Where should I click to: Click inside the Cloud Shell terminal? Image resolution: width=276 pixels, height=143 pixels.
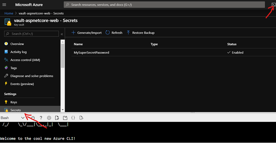click(x=138, y=132)
